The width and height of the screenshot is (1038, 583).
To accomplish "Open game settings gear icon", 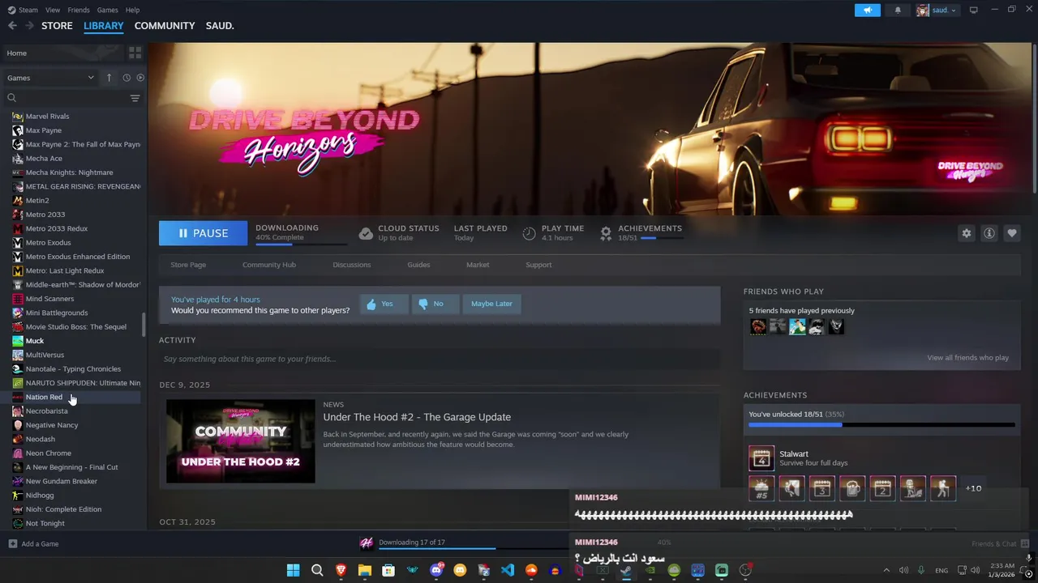I will click(966, 233).
